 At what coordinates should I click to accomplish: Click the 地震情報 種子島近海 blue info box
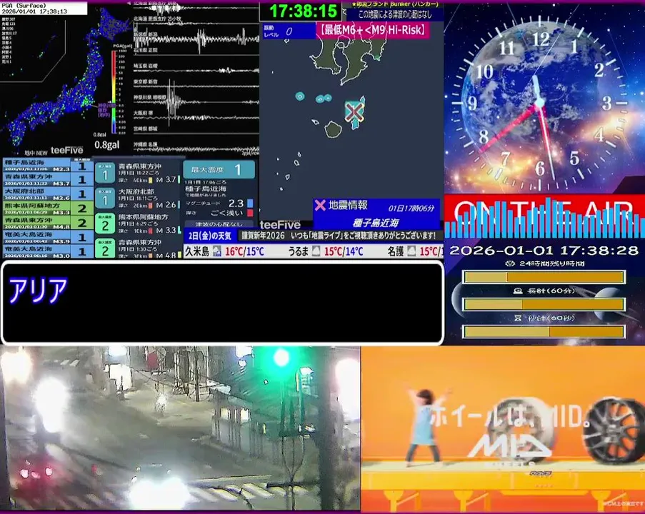coord(376,214)
